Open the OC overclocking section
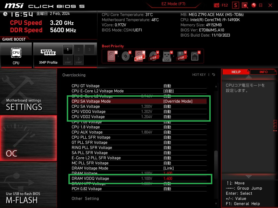The width and height of the screenshot is (278, 208). pyautogui.click(x=28, y=138)
